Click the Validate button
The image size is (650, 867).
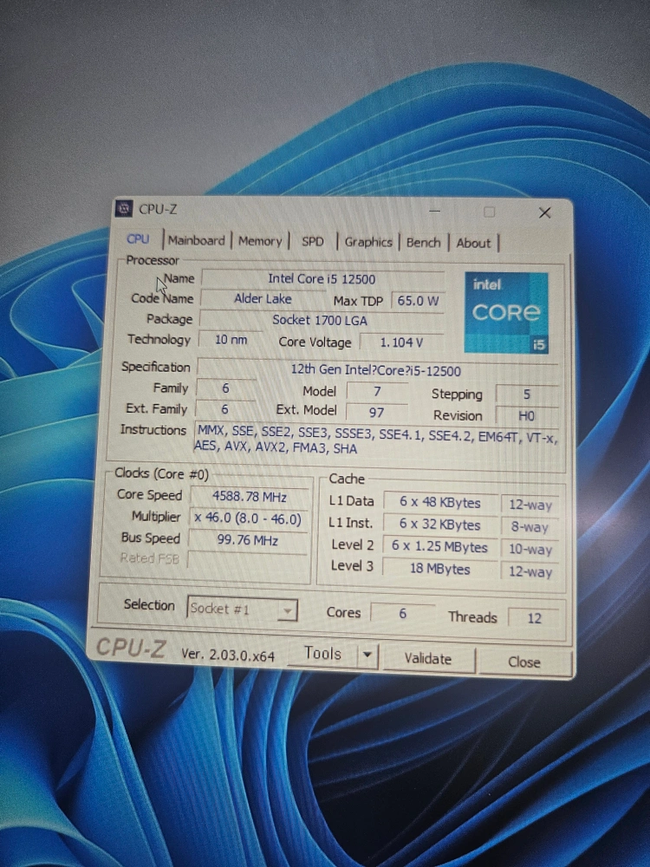[x=428, y=659]
